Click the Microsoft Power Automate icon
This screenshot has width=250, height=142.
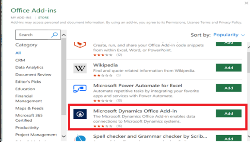(x=80, y=89)
